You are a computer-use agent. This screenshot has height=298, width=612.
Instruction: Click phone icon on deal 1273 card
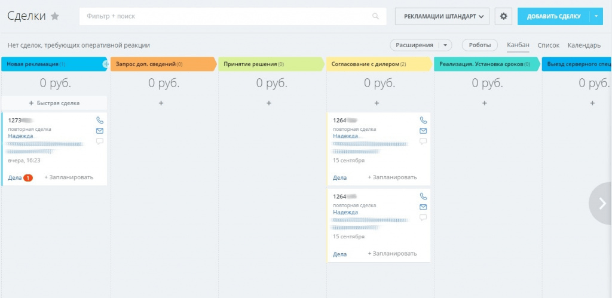point(100,120)
